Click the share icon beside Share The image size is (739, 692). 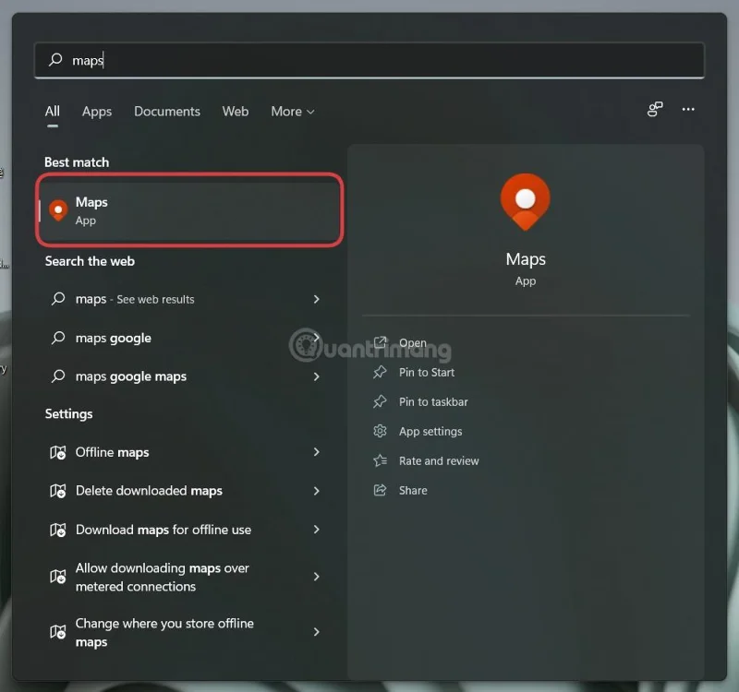point(380,490)
